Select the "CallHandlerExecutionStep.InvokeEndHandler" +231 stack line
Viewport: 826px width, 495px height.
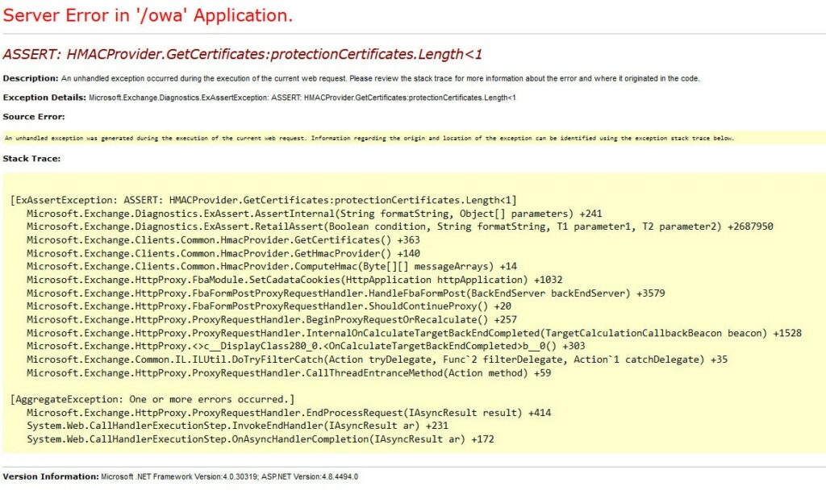238,426
